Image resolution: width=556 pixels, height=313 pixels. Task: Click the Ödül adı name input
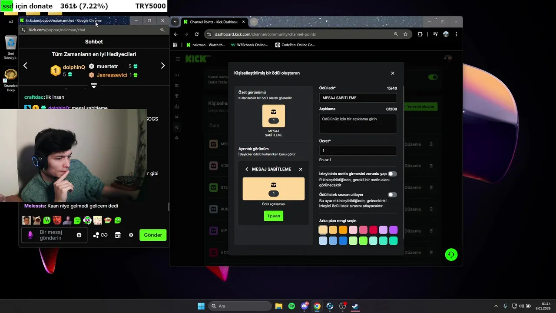coord(358,98)
